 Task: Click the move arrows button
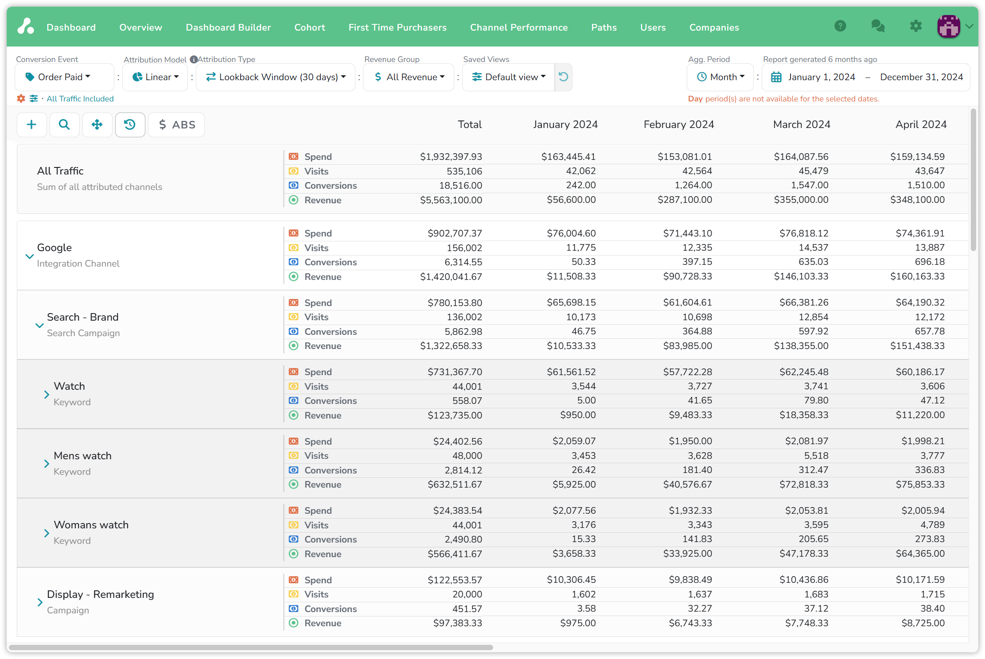tap(97, 125)
